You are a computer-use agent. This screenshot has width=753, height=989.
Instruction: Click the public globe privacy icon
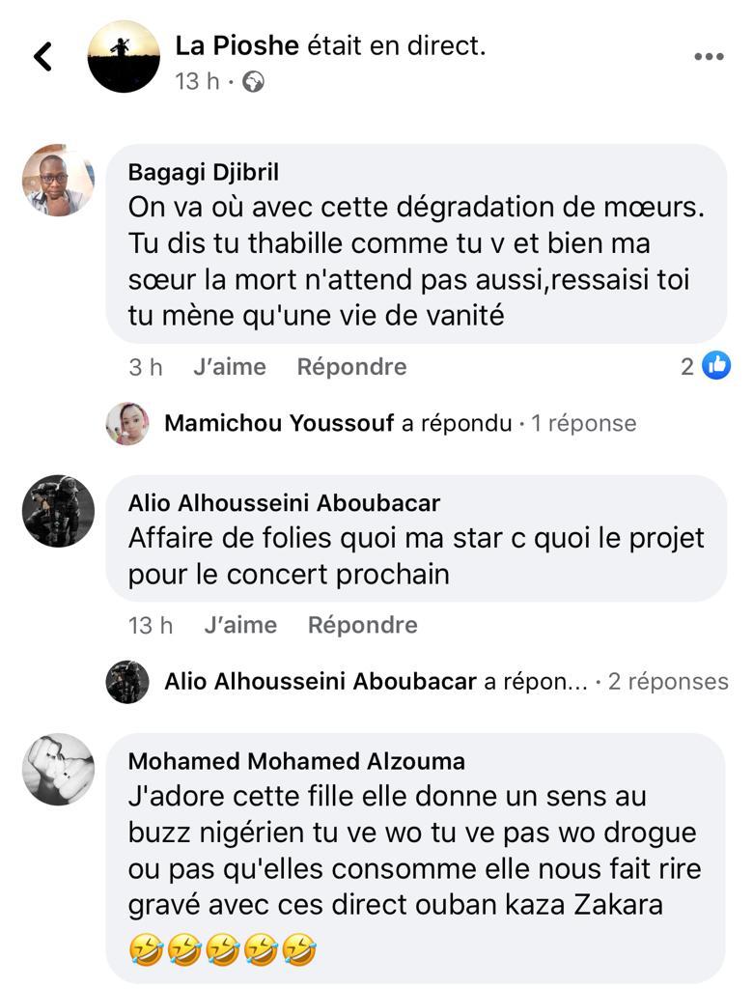click(253, 82)
